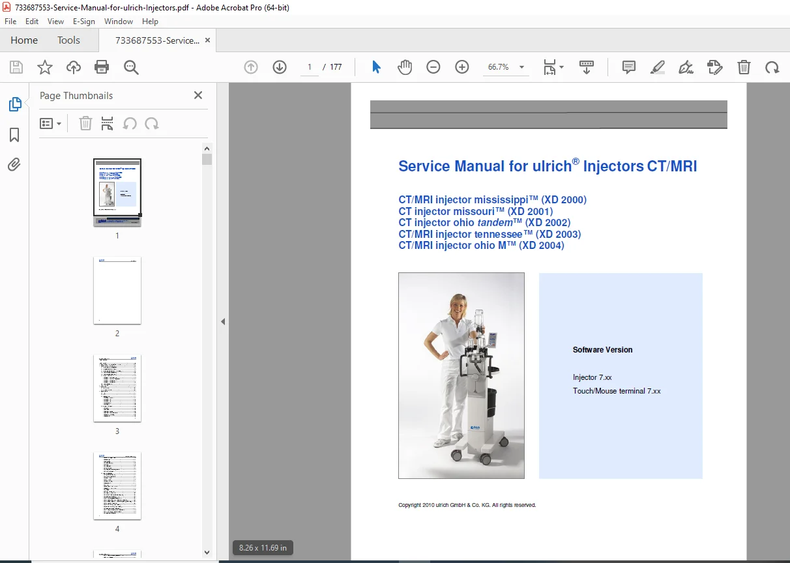The image size is (790, 563).
Task: Delete page with toolbar trash icon
Action: 744,67
